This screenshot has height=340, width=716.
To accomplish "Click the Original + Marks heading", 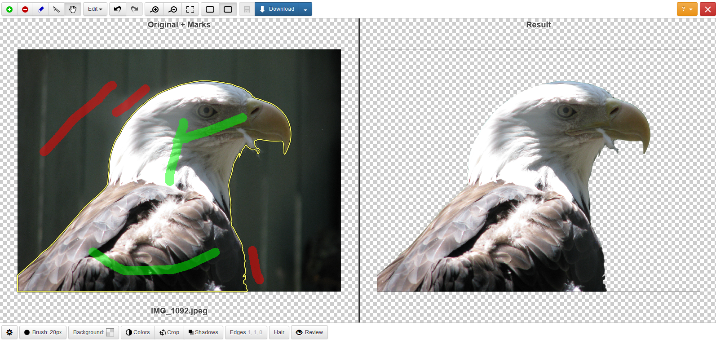I will tap(179, 25).
